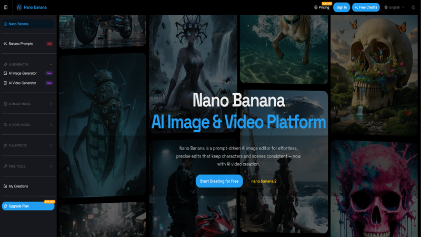Click the wrench icon beside Free Tools

coord(5,166)
